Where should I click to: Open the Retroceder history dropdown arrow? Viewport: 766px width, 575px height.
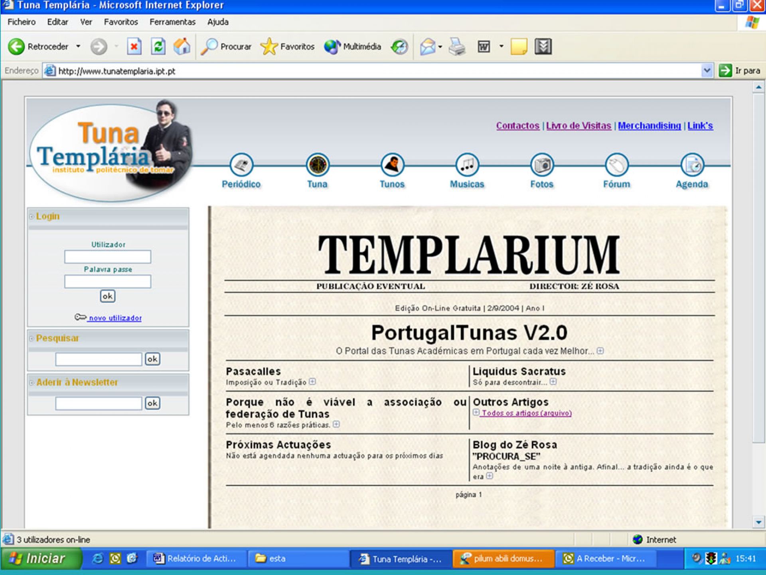pos(78,47)
